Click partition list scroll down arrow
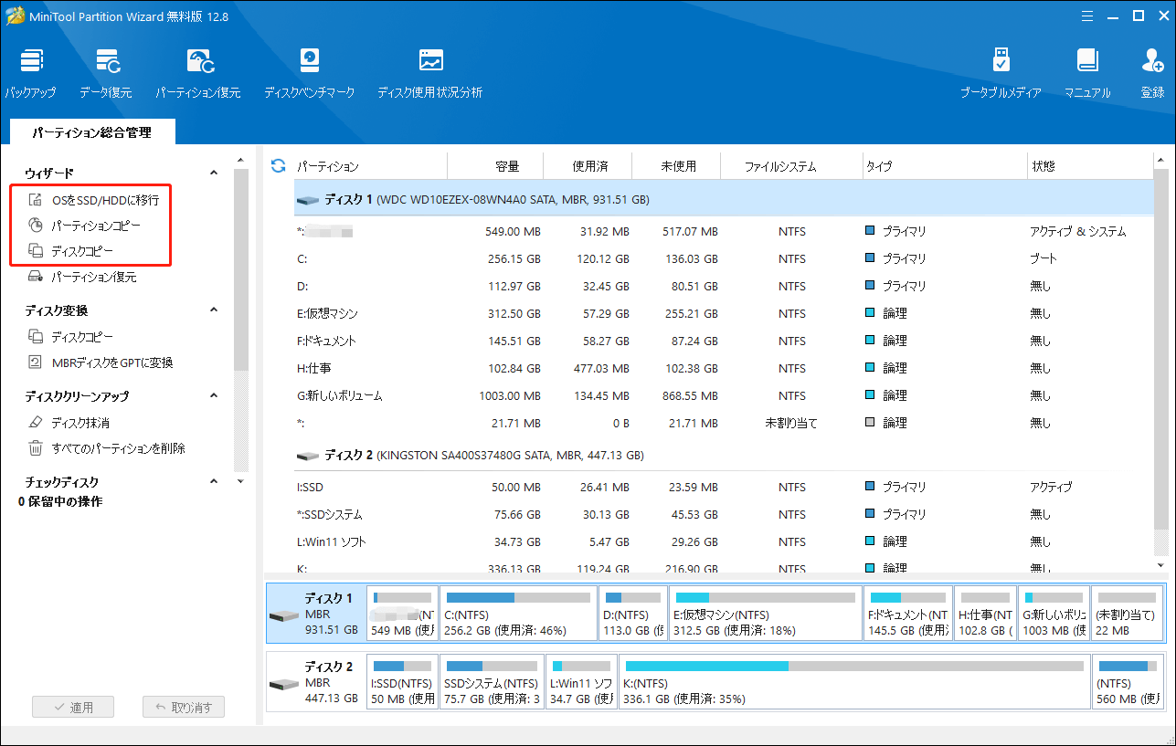This screenshot has width=1176, height=746. tap(1160, 565)
